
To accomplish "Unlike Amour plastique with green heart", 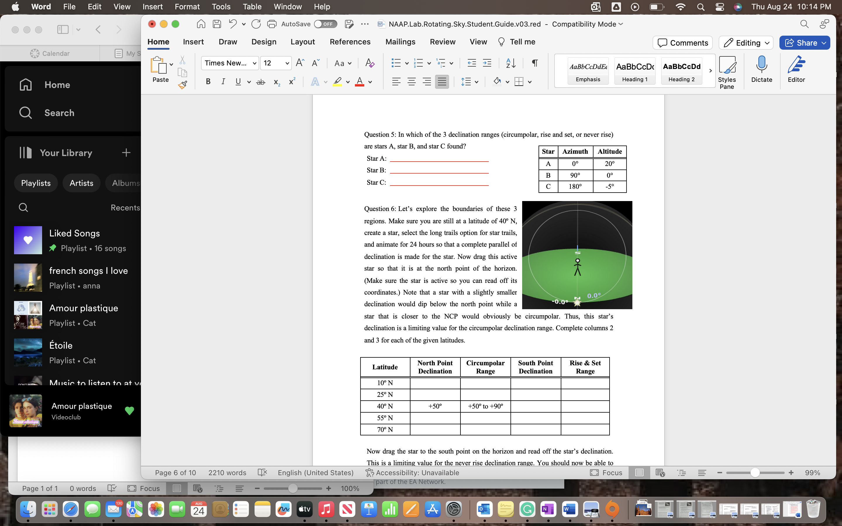I will pos(130,411).
